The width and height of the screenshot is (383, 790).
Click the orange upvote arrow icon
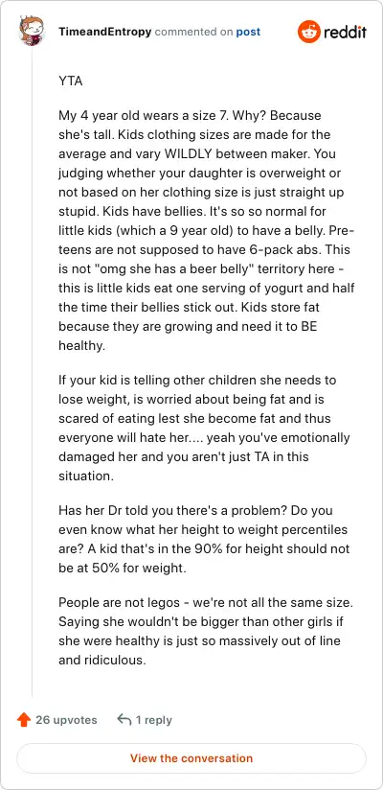[24, 720]
